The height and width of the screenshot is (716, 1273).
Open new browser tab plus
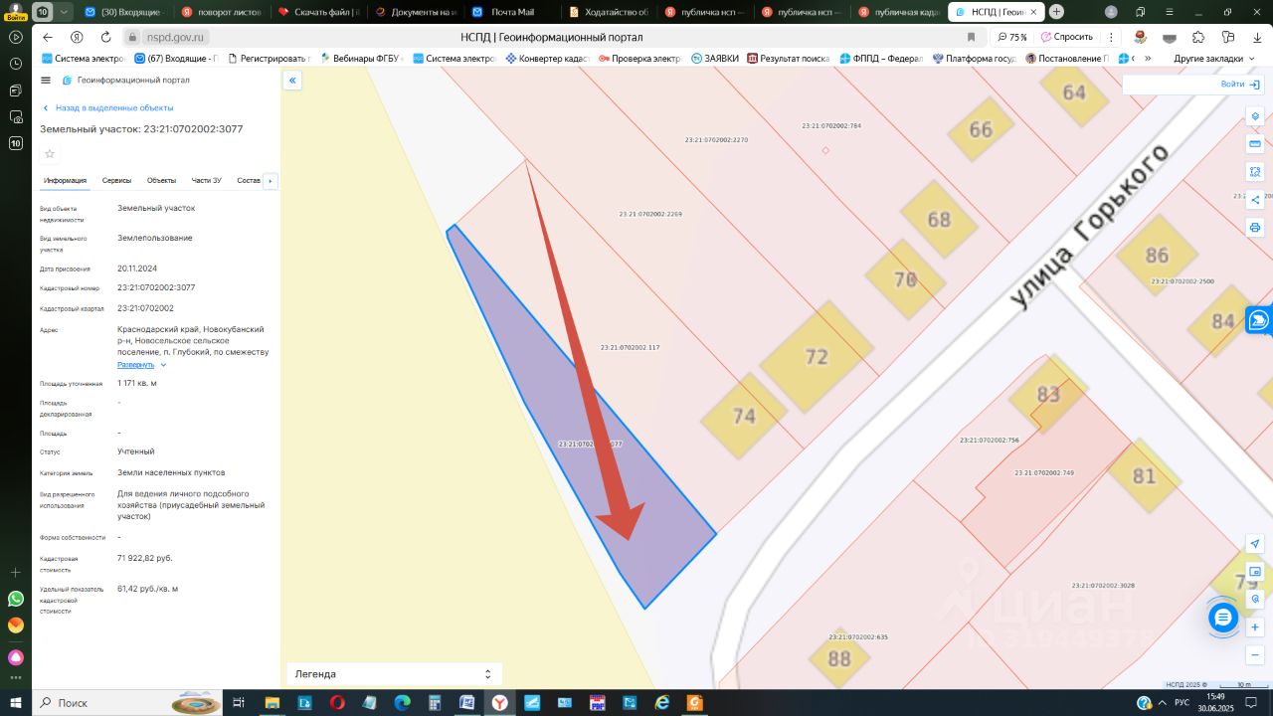(1056, 12)
